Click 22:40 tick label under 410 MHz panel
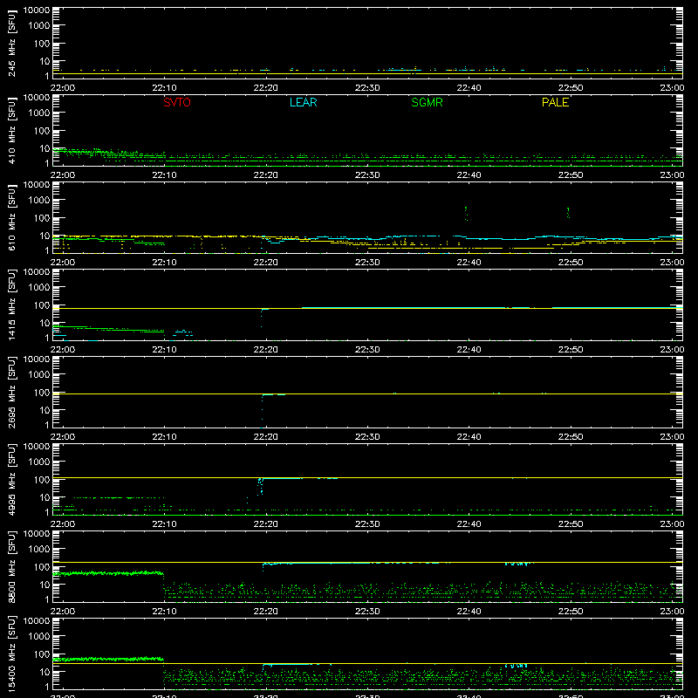Screen dimensions: 698x698 pyautogui.click(x=469, y=175)
